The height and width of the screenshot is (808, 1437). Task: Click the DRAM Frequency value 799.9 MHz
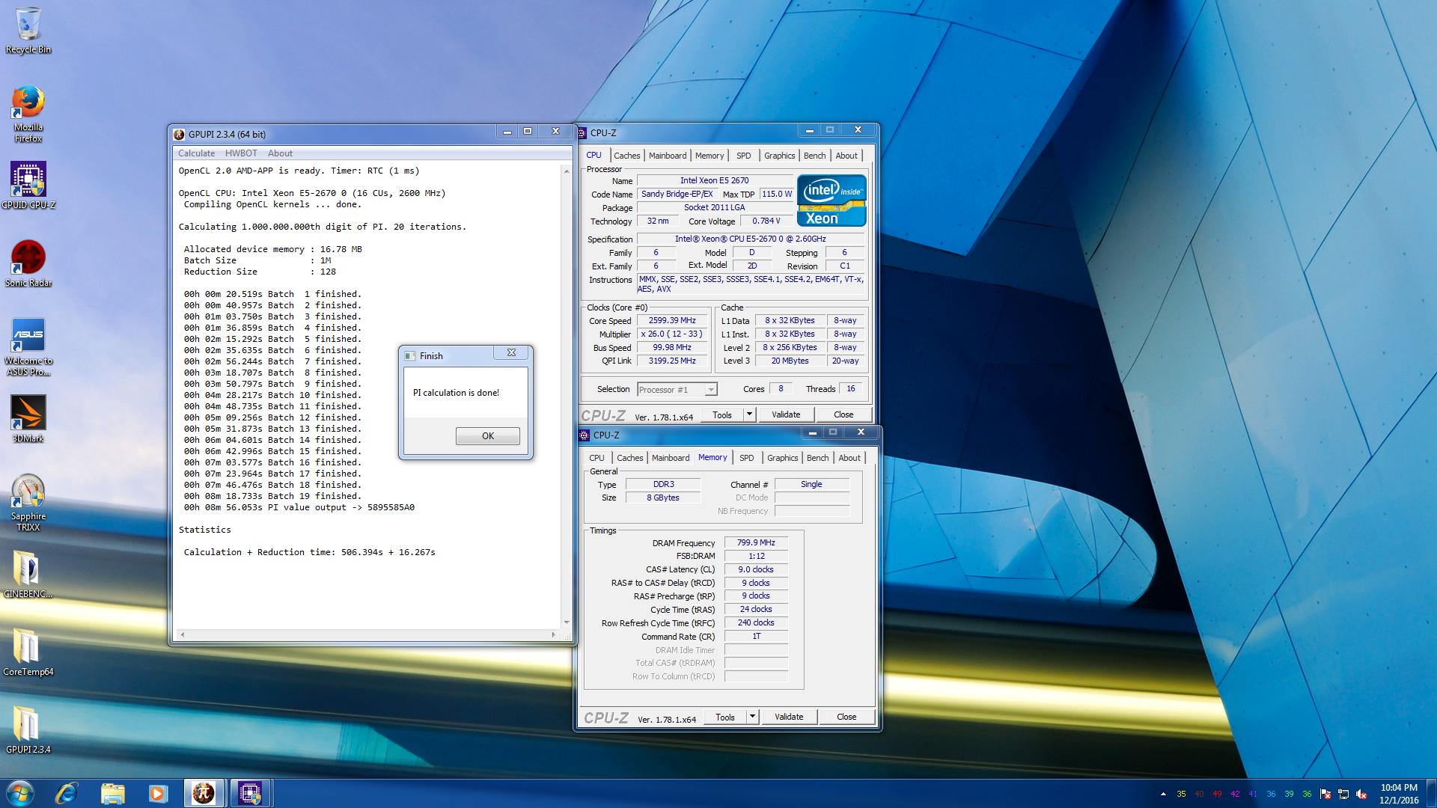(756, 543)
